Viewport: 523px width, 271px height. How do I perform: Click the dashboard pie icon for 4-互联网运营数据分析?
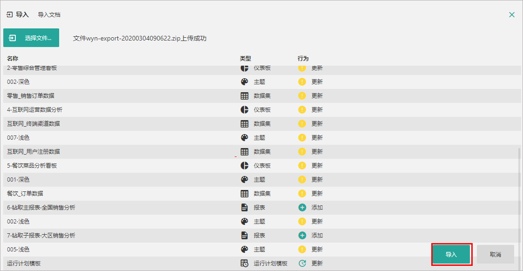(245, 110)
